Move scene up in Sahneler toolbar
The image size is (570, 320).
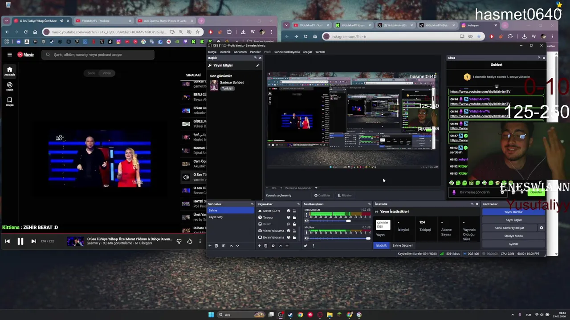coord(231,246)
